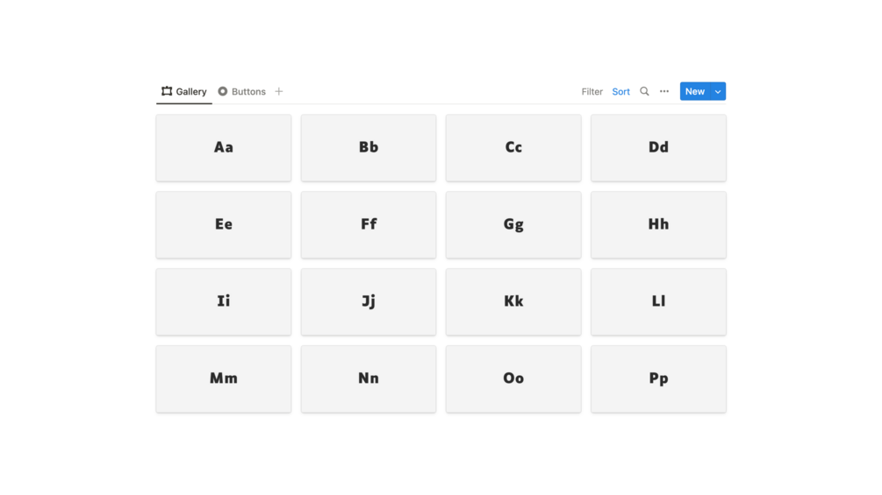Open the Oo gallery card
The height and width of the screenshot is (495, 882).
coord(513,378)
